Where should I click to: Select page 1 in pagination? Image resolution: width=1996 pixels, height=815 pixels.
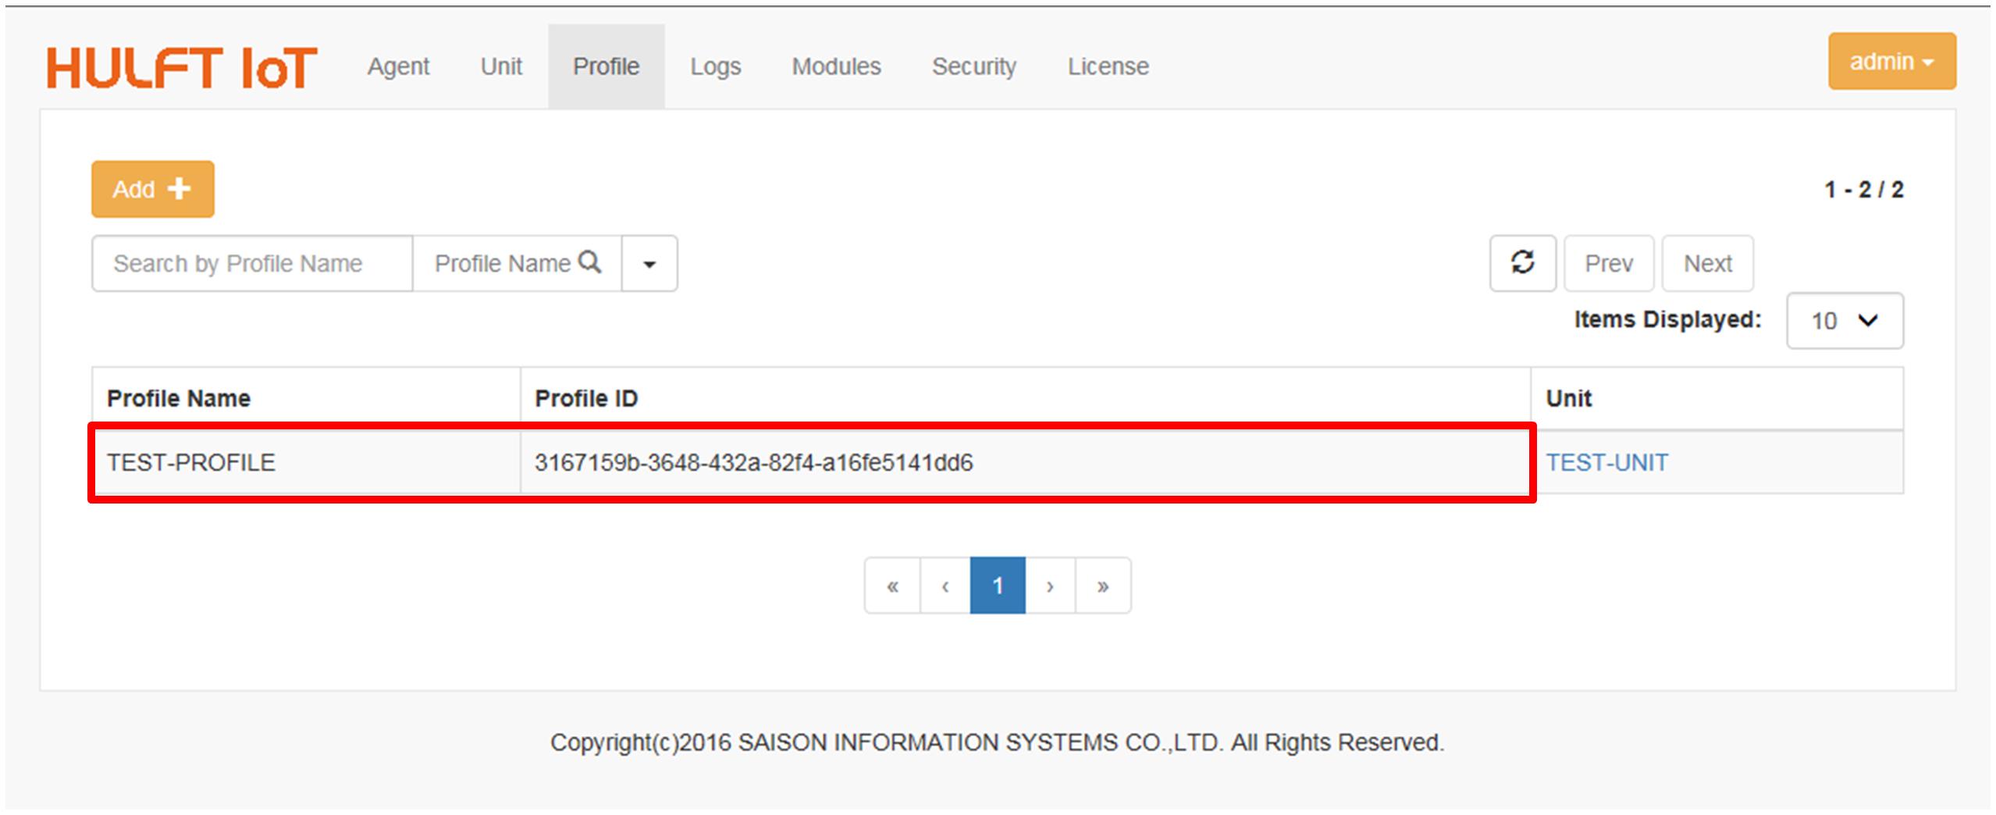[997, 585]
